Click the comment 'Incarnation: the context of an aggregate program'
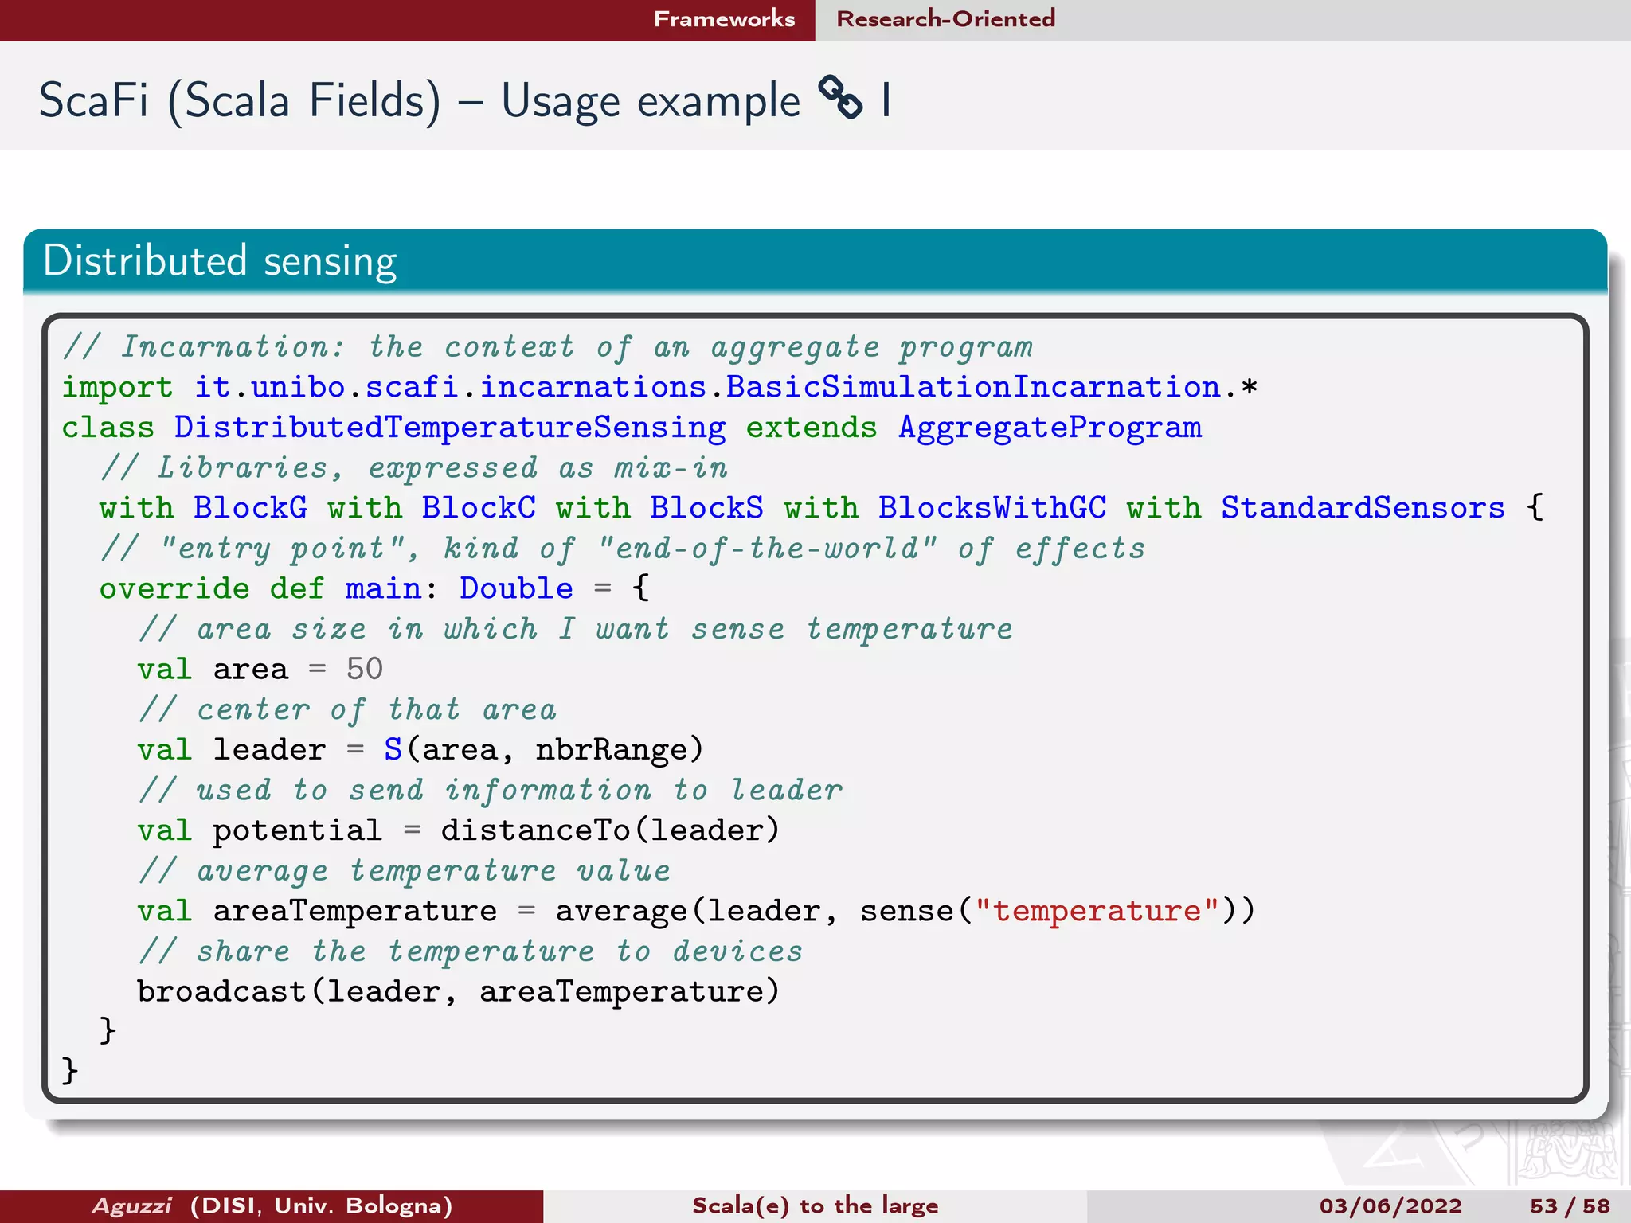Image resolution: width=1631 pixels, height=1223 pixels. pyautogui.click(x=548, y=347)
